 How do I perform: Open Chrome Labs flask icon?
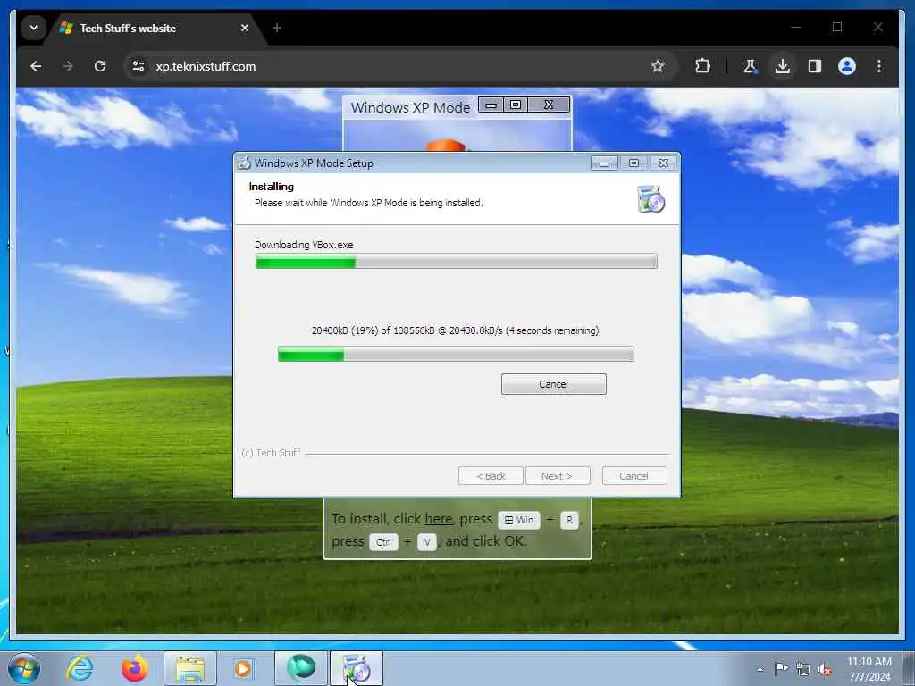click(x=750, y=66)
